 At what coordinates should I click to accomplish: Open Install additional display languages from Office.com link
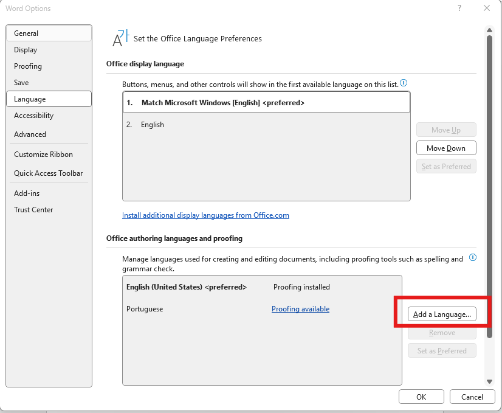pos(205,215)
